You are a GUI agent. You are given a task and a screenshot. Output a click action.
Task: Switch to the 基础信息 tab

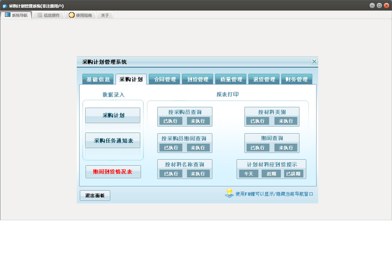coord(98,79)
